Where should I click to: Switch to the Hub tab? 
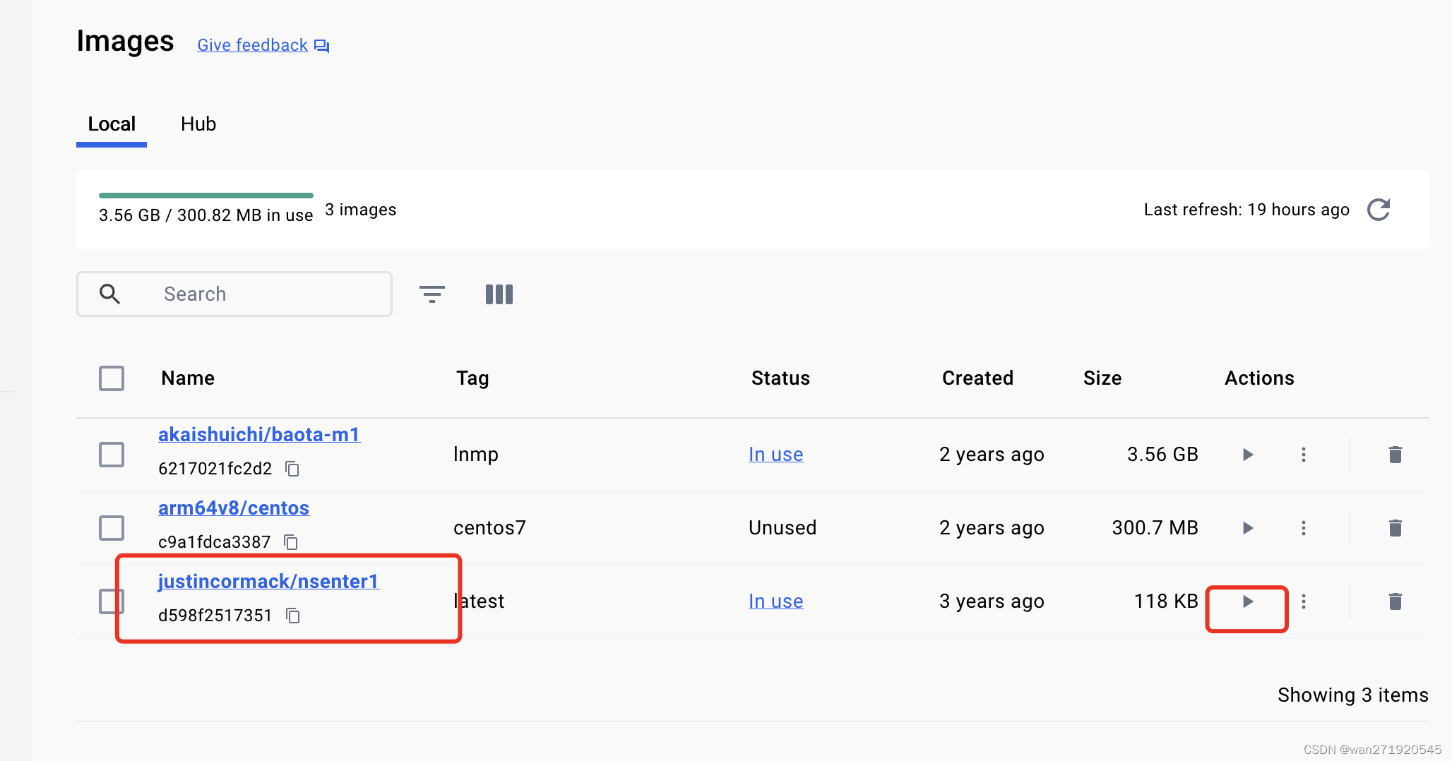click(198, 124)
